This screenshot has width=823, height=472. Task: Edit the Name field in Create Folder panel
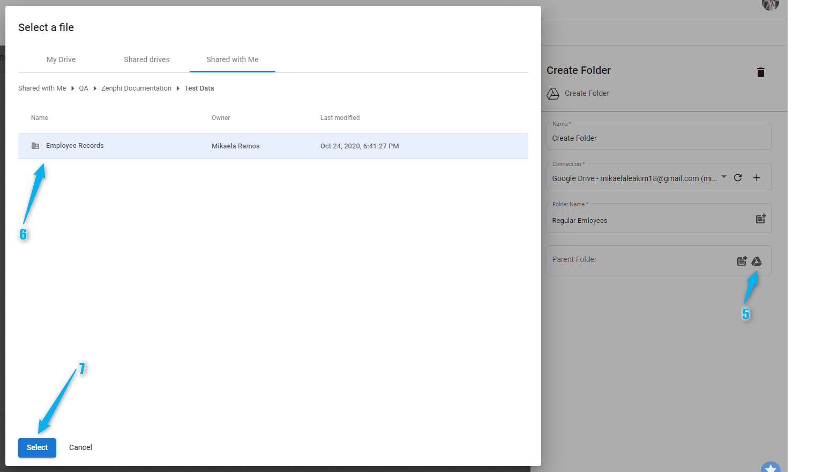pos(659,138)
